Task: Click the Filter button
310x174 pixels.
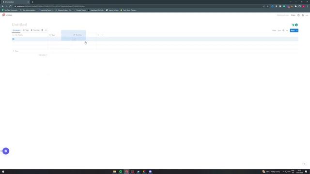Action: [x=274, y=30]
